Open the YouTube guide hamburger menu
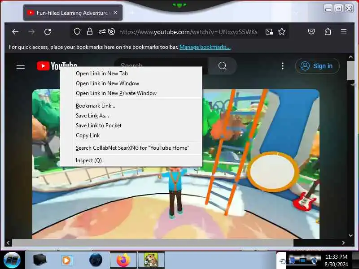The image size is (359, 269). 21,66
